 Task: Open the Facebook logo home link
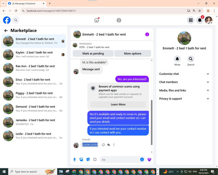pos(7,20)
